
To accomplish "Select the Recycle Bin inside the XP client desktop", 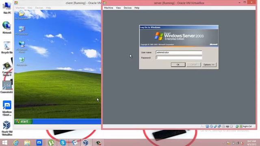I will click(x=22, y=62).
